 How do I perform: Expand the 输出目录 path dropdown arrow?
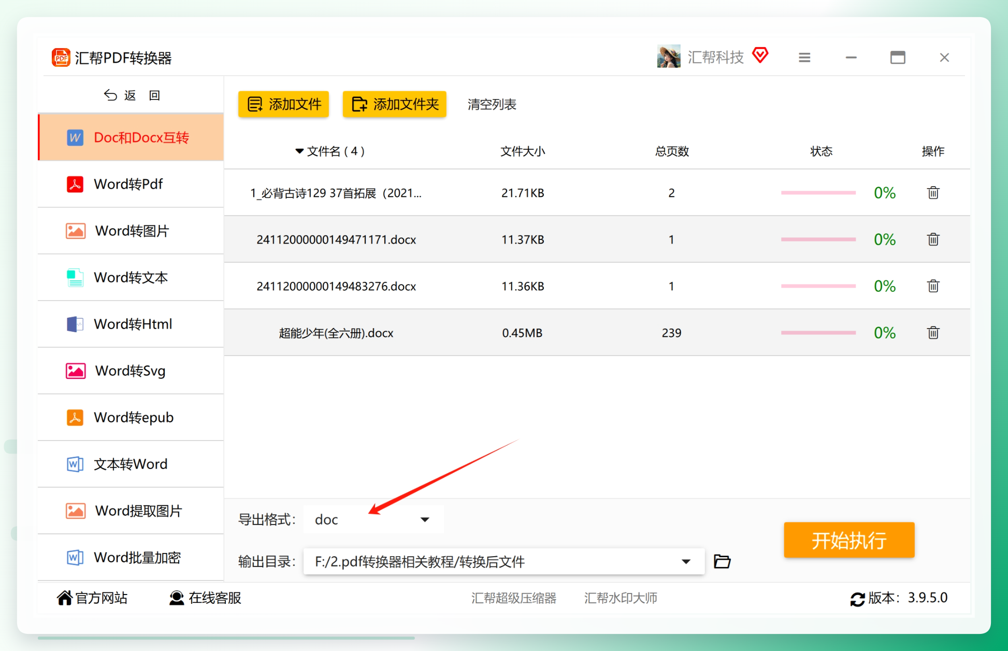[x=686, y=561]
